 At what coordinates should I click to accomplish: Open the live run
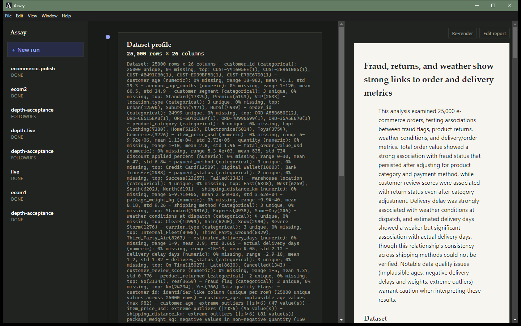pos(45,175)
